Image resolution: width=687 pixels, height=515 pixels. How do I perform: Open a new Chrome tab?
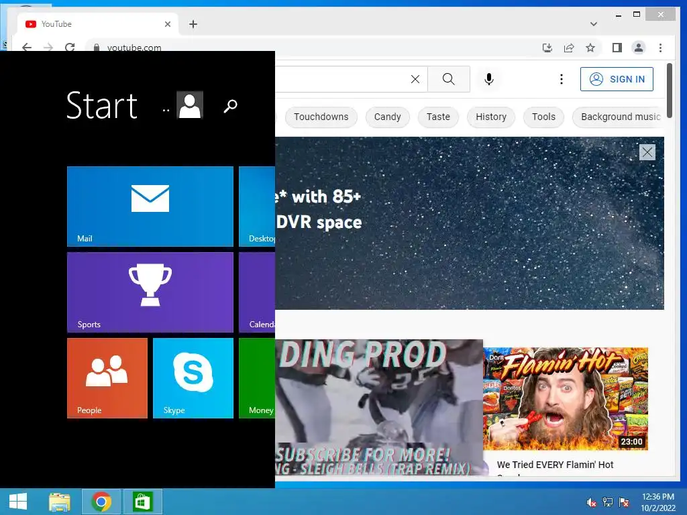click(193, 24)
